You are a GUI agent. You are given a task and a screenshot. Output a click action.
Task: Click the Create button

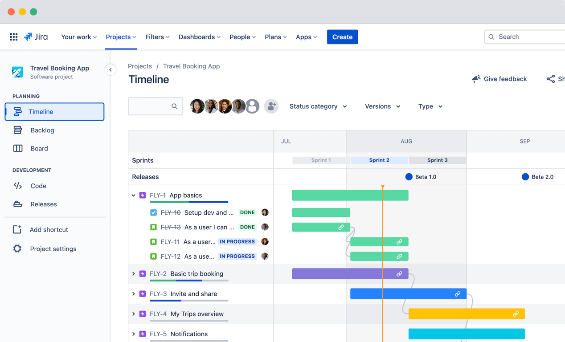tap(342, 37)
